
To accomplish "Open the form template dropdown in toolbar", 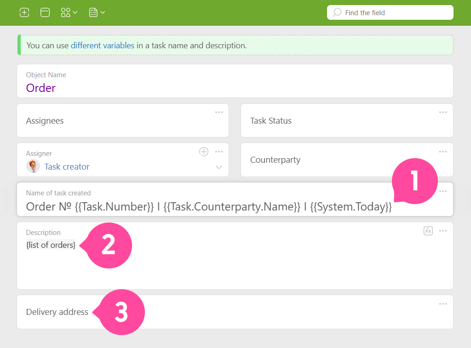I will point(97,12).
